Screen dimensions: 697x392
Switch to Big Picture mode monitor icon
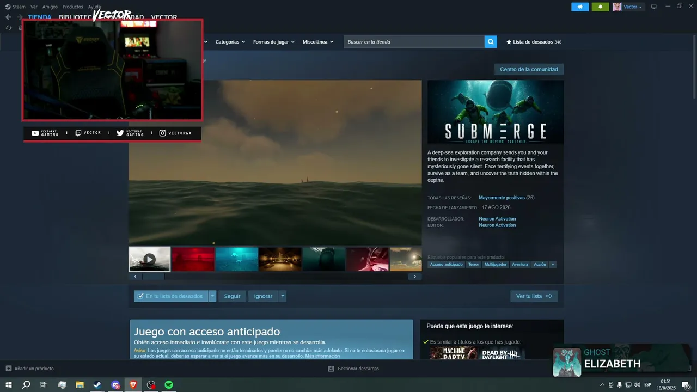654,7
